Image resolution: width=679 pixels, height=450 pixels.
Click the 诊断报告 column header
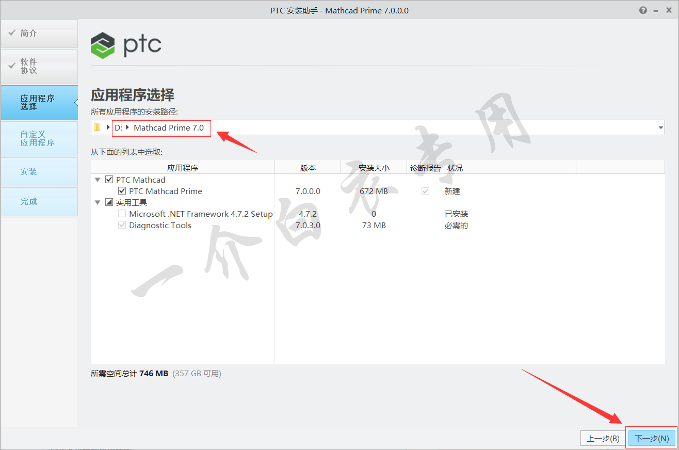pos(425,167)
